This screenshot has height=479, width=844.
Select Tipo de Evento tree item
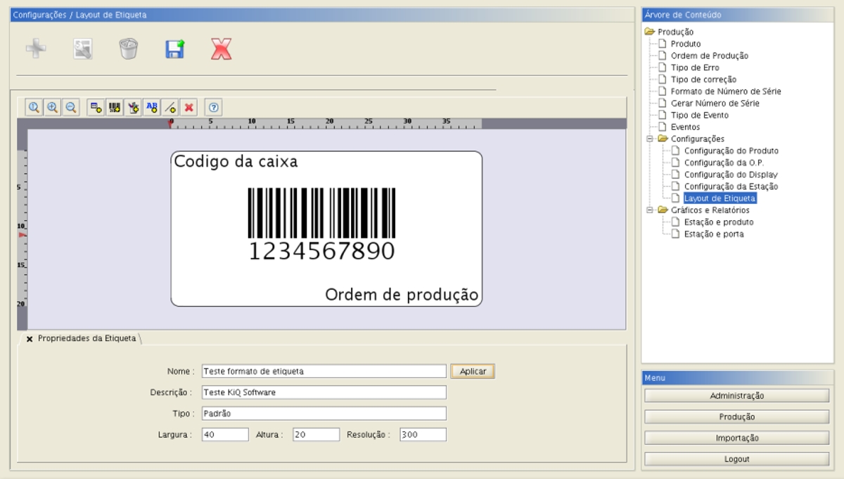(699, 115)
